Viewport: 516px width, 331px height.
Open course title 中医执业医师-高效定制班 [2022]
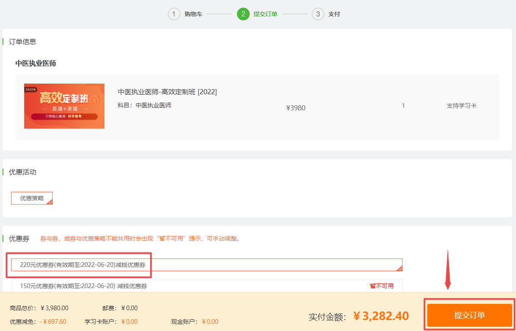pos(167,92)
